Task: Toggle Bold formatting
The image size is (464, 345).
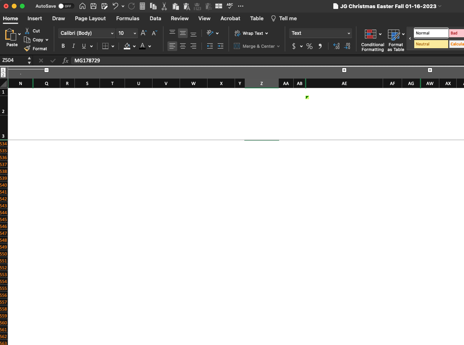Action: point(63,46)
